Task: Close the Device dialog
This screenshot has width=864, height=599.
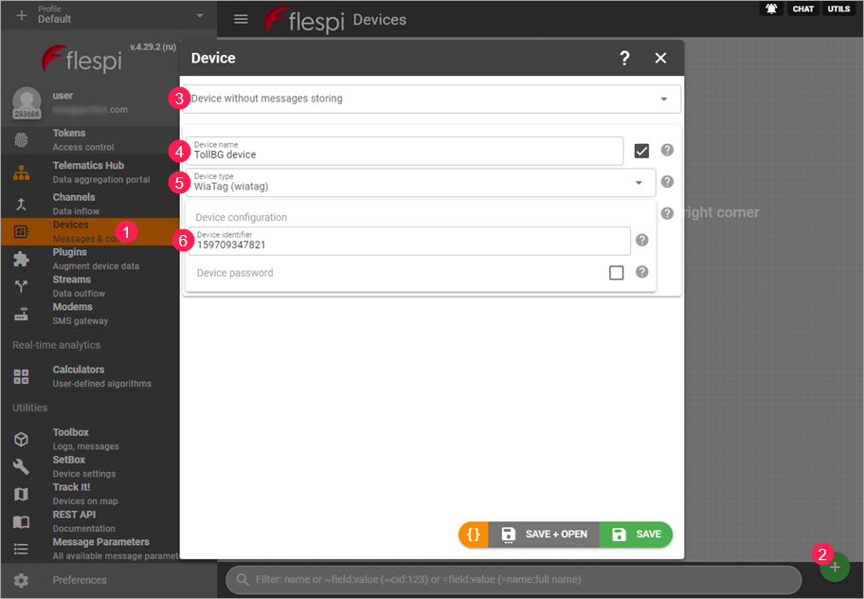Action: pyautogui.click(x=660, y=58)
